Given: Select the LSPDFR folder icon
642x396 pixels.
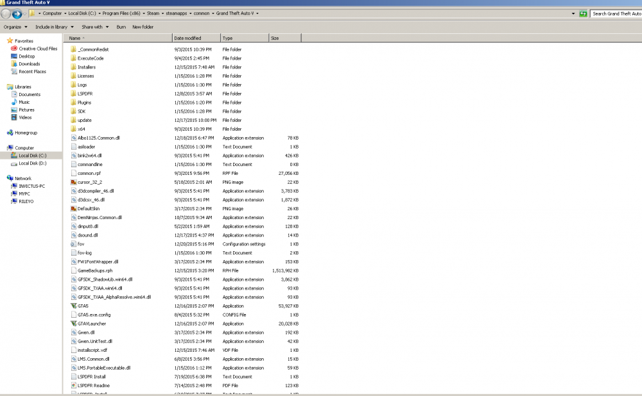Looking at the screenshot, I should pyautogui.click(x=73, y=94).
